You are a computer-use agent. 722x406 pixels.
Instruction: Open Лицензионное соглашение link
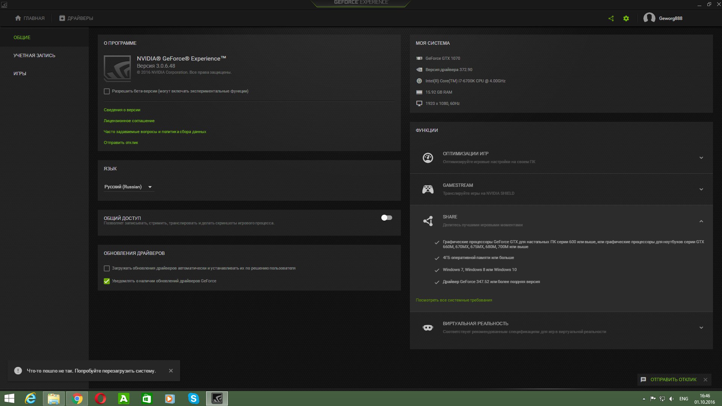(x=129, y=121)
